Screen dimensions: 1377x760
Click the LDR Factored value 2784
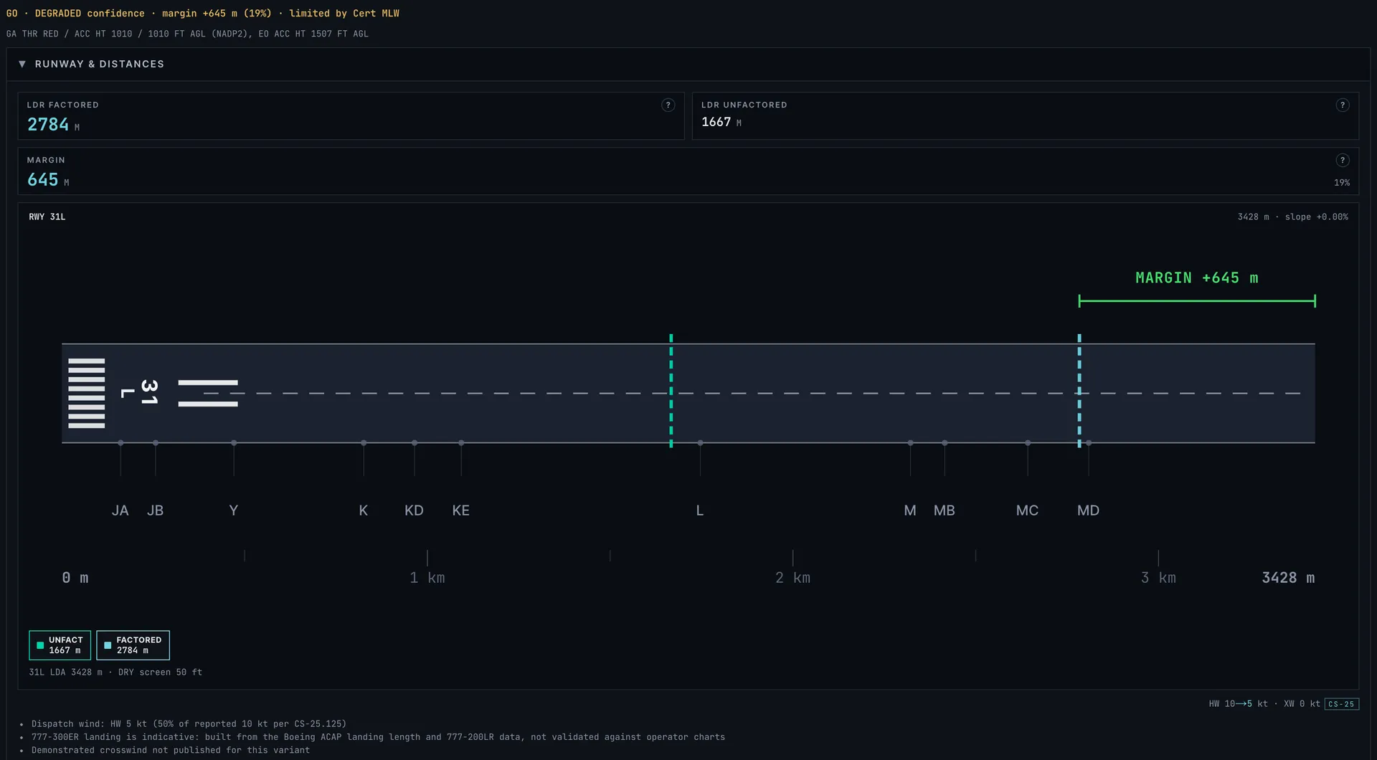48,125
